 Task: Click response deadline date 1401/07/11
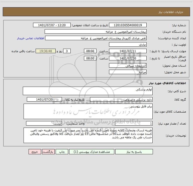pyautogui.click(x=128, y=51)
